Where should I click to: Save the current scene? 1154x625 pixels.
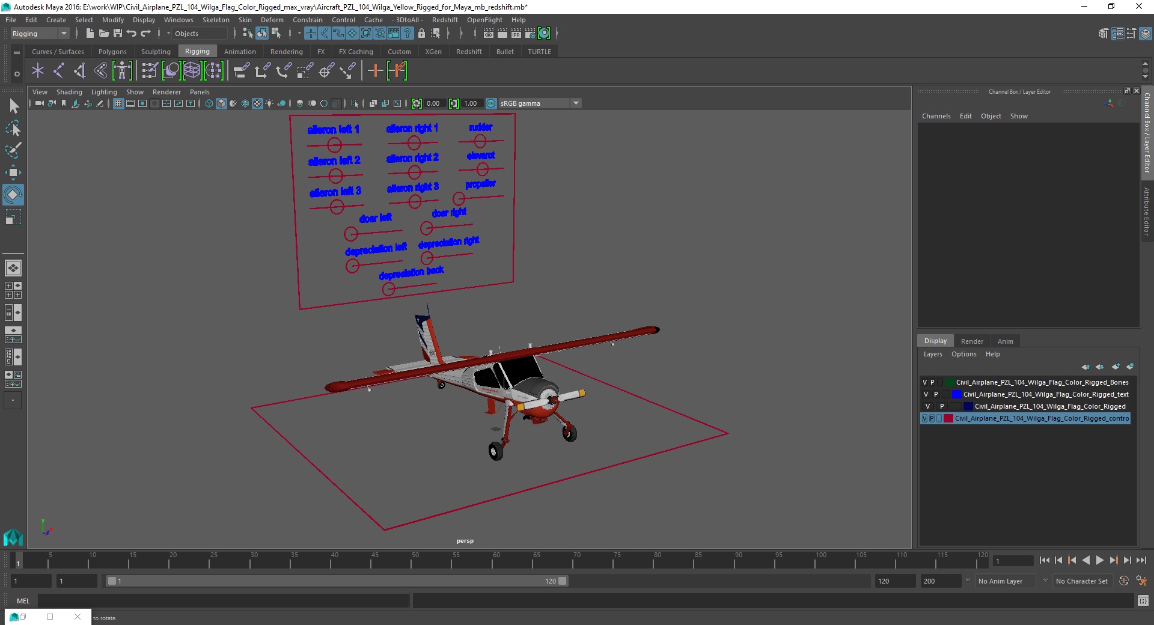118,34
